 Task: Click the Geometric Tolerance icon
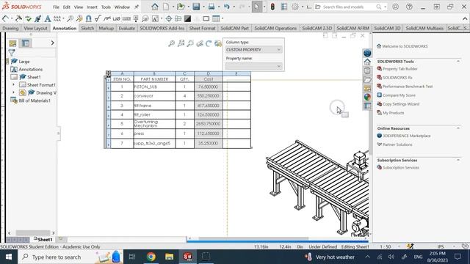(126, 18)
